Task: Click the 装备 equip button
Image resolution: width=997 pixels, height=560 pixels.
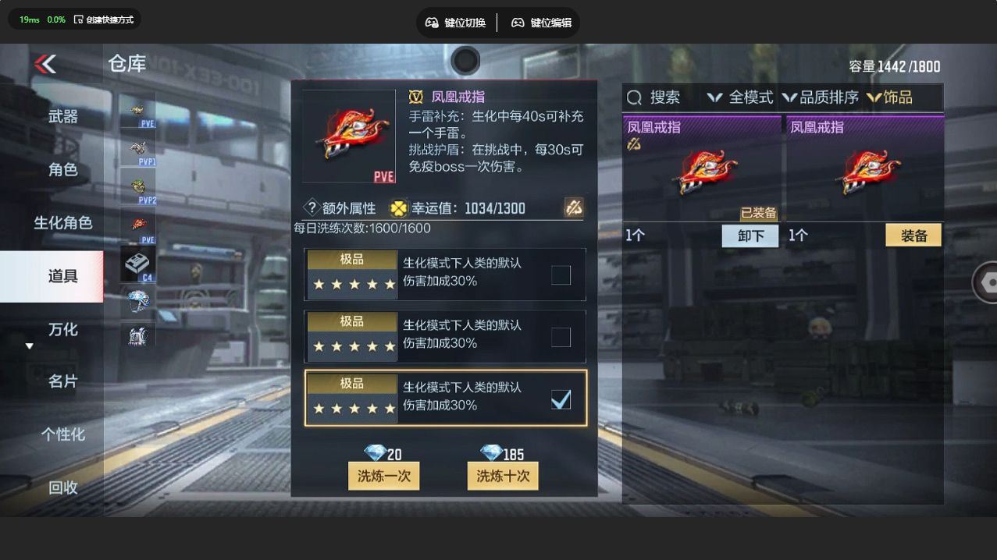Action: (x=913, y=236)
